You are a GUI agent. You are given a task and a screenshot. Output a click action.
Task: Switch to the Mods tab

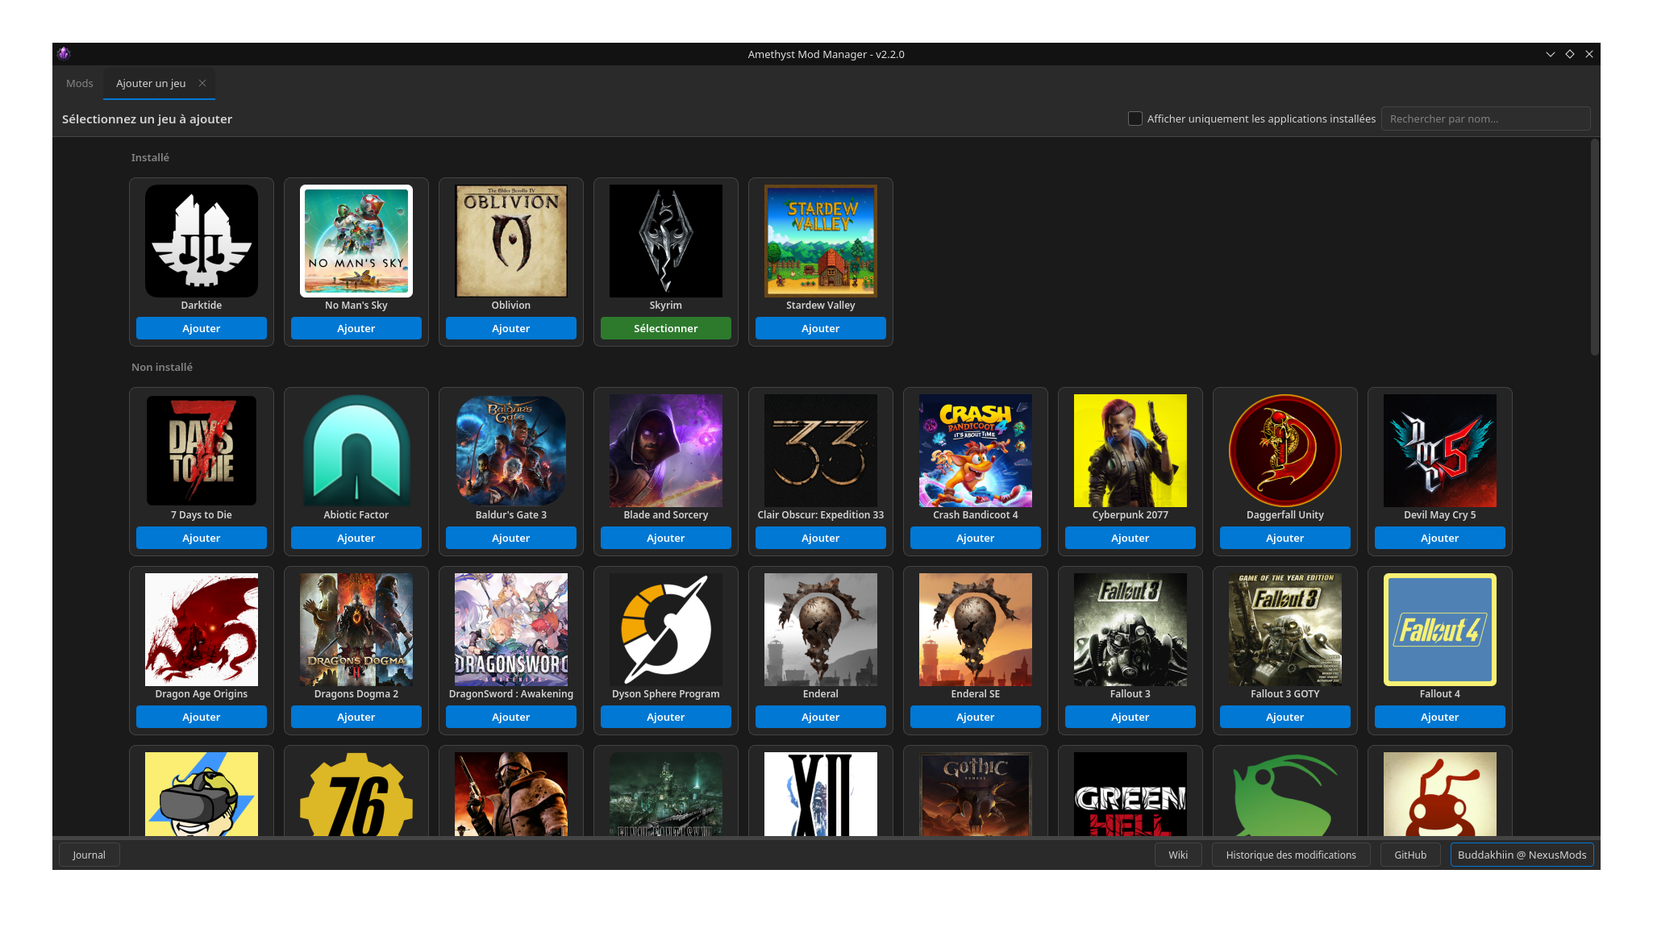pyautogui.click(x=80, y=83)
